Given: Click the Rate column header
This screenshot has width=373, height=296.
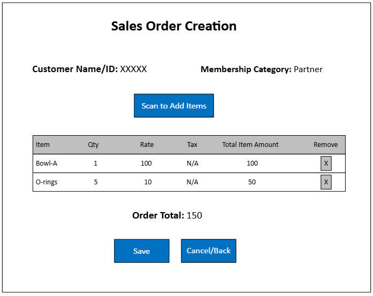Looking at the screenshot, I should tap(147, 145).
